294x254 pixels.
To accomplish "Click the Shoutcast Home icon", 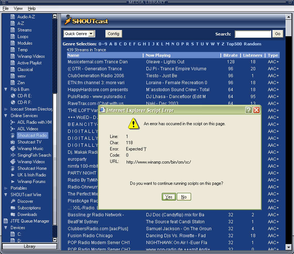I will click(x=13, y=168).
